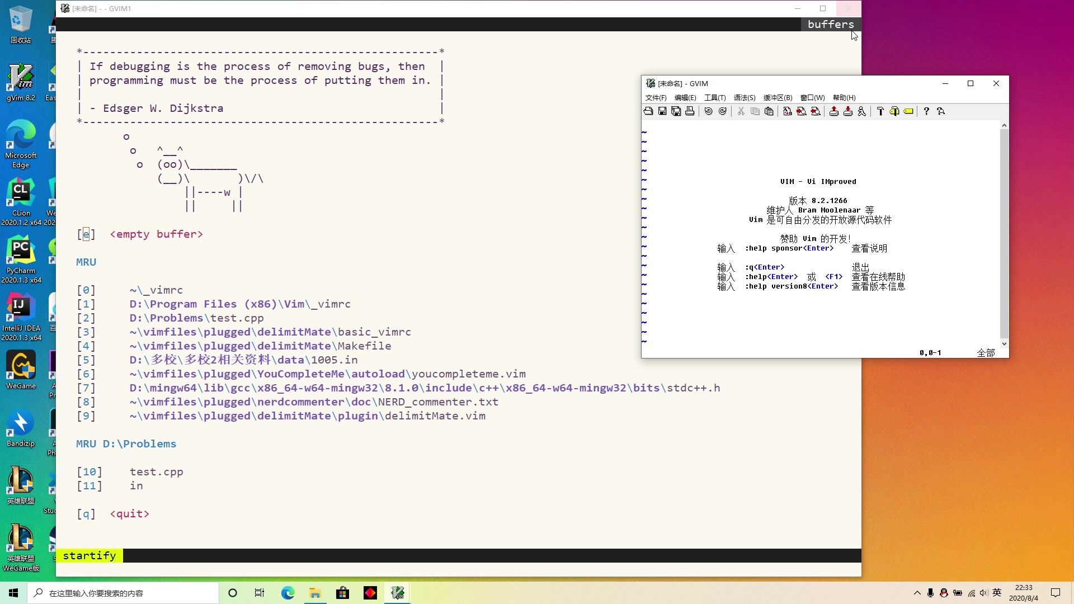Click the volume speaker tray icon

pos(984,593)
